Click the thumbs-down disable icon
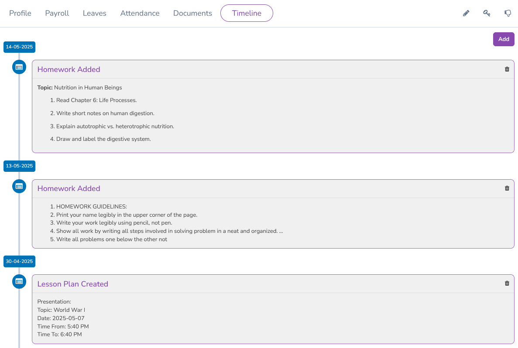The width and height of the screenshot is (518, 348). 508,14
